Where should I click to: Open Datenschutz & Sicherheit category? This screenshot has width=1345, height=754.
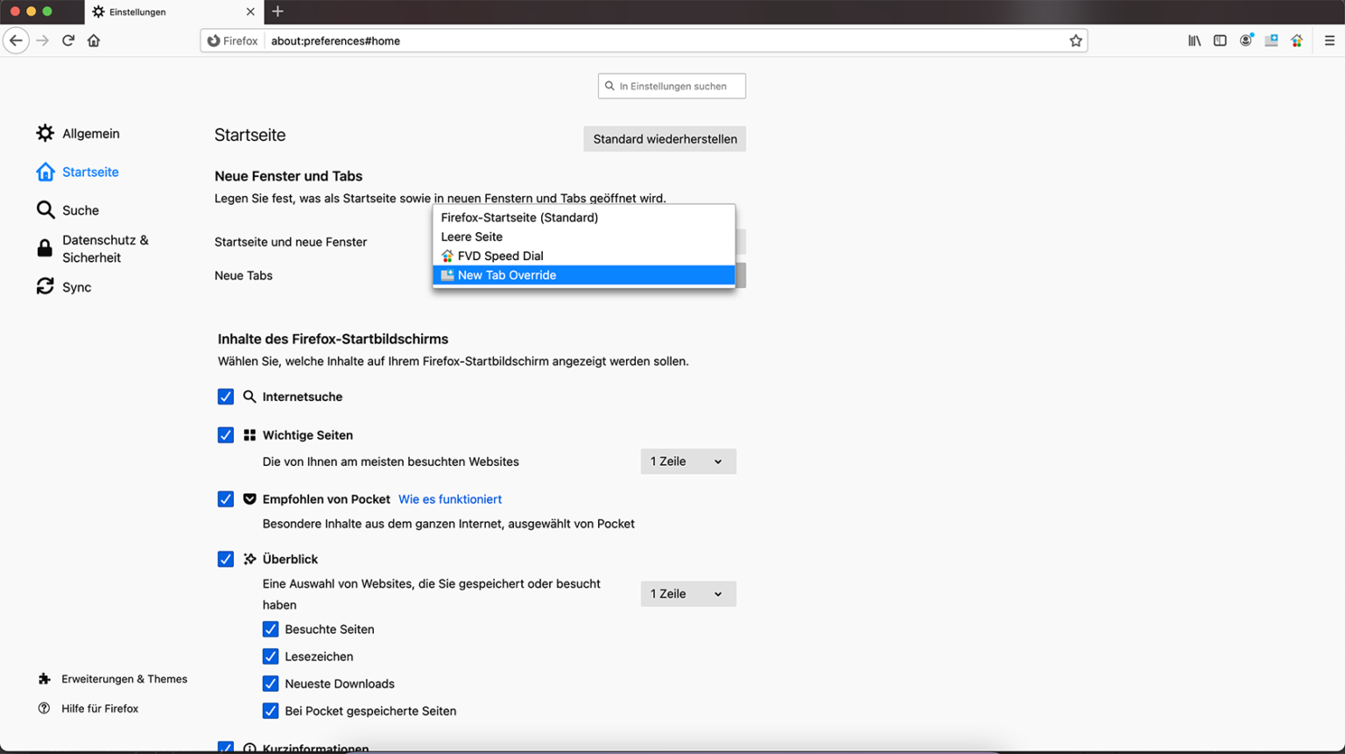click(93, 249)
